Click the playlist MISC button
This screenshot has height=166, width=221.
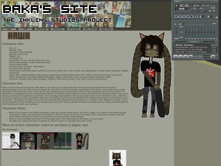tap(190, 57)
